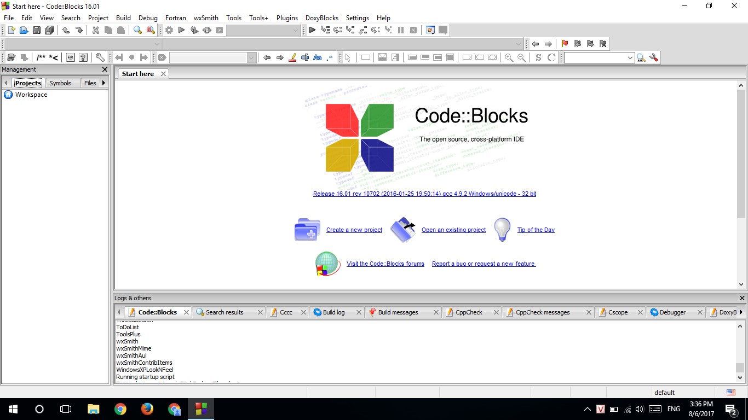Click the Visit the Code::Blocks forums link
This screenshot has width=748, height=420.
385,264
